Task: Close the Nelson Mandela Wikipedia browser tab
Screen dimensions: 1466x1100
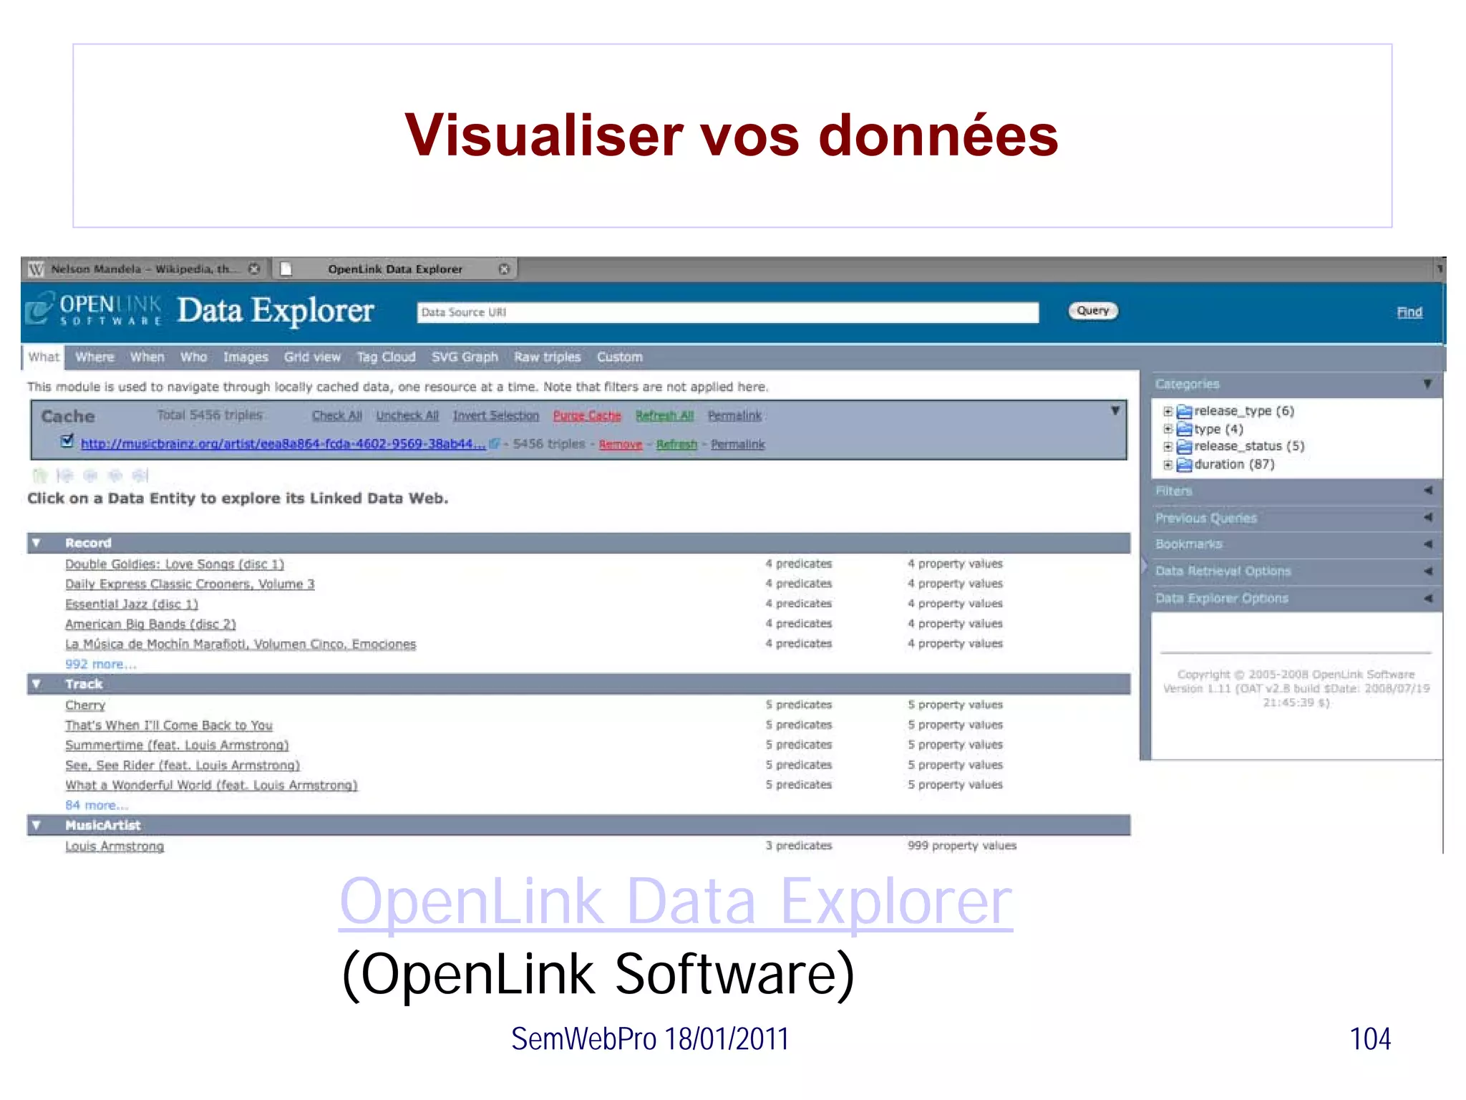Action: click(253, 269)
